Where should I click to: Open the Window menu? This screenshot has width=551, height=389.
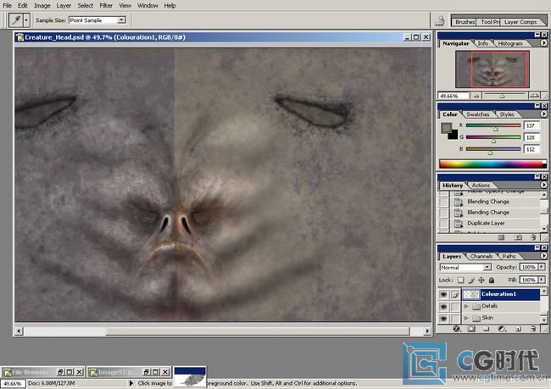147,6
